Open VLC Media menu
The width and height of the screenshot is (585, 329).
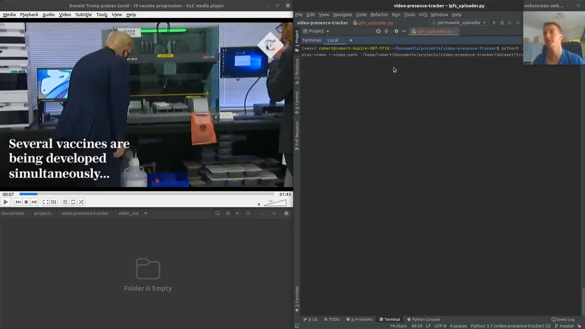(x=9, y=15)
